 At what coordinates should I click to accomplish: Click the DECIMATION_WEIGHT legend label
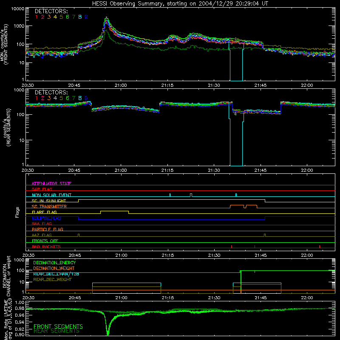[x=54, y=268]
